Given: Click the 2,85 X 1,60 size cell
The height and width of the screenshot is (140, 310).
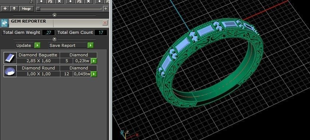Looking at the screenshot, I should coord(38,61).
